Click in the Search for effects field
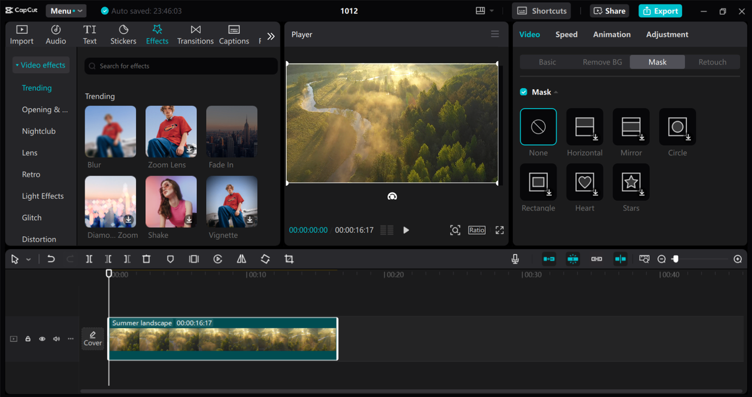The height and width of the screenshot is (397, 752). [x=181, y=66]
